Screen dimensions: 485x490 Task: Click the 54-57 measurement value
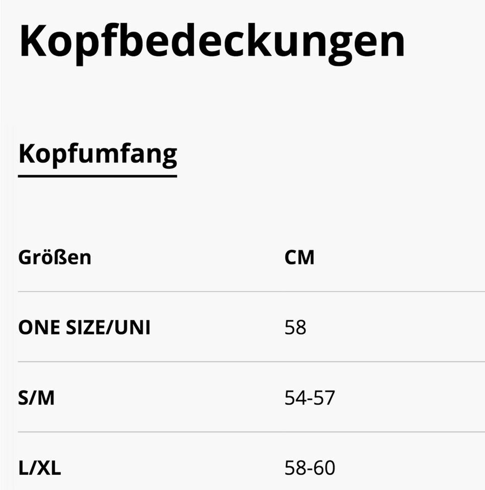310,398
